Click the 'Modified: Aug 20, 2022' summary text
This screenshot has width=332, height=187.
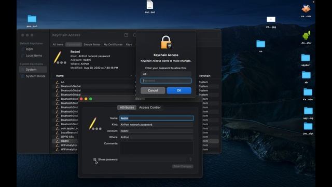click(x=94, y=68)
